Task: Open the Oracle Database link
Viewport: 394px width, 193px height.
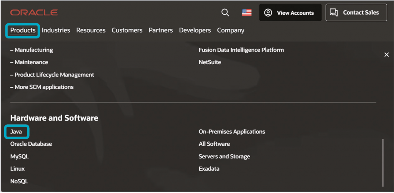Action: (x=31, y=144)
